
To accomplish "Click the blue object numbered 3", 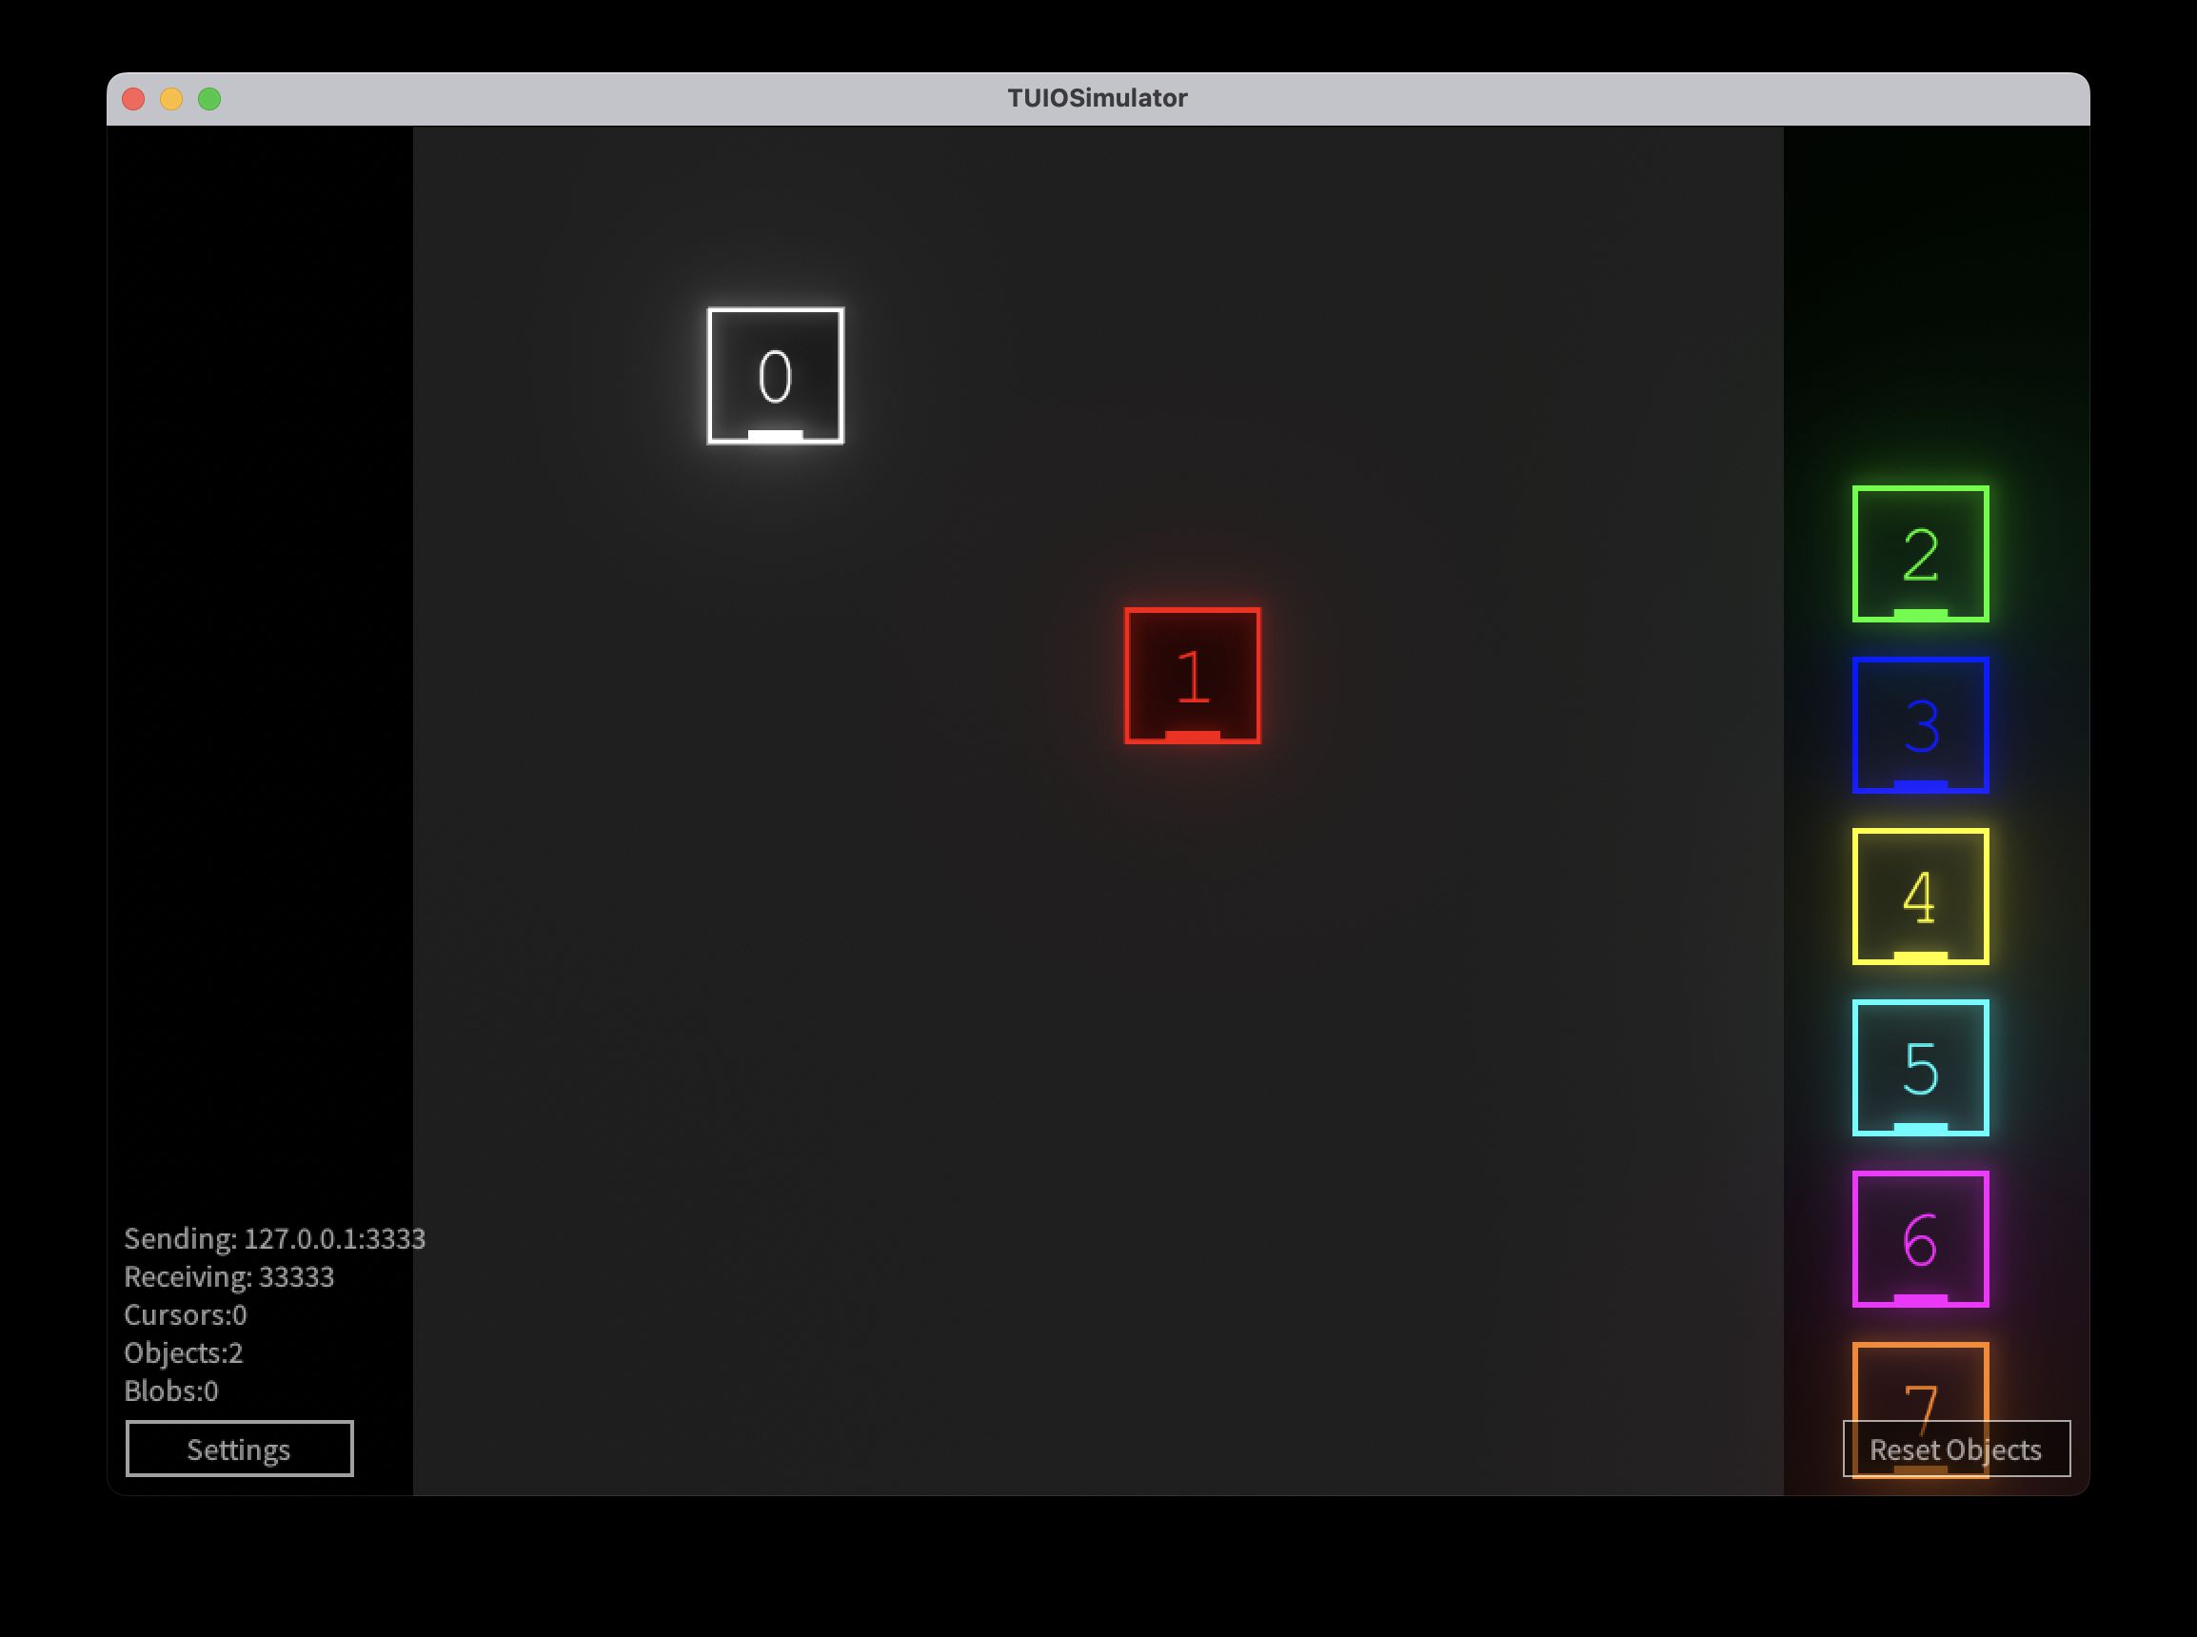I will click(1920, 724).
